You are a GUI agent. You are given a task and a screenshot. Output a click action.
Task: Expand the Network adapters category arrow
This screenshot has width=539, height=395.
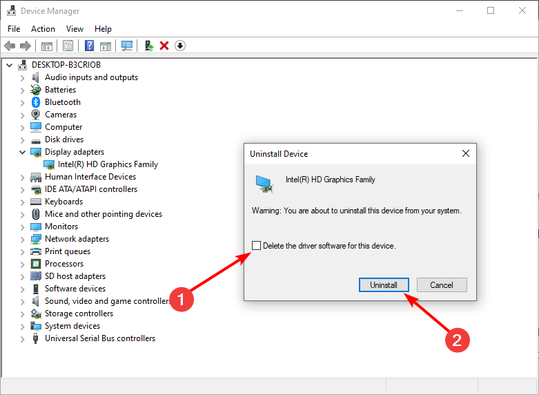pos(22,240)
